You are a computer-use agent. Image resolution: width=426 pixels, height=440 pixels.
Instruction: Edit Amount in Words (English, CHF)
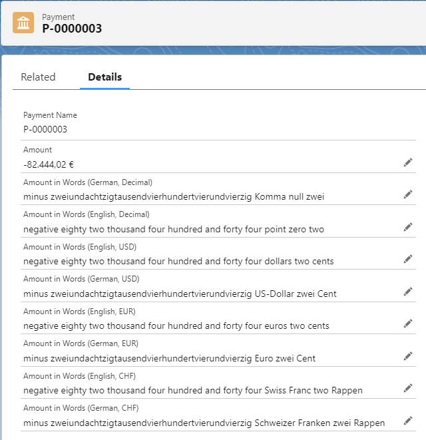tap(408, 388)
